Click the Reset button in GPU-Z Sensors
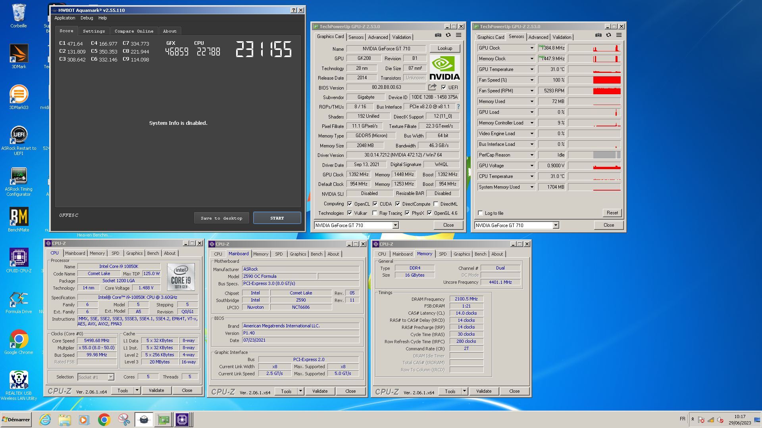The width and height of the screenshot is (762, 428). 612,213
